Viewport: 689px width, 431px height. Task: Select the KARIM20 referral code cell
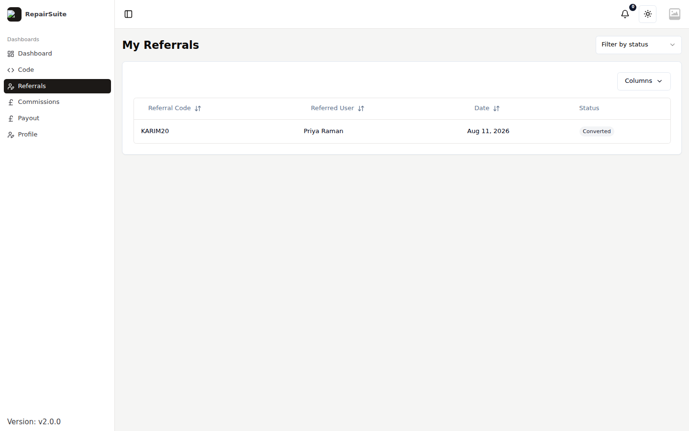point(155,131)
